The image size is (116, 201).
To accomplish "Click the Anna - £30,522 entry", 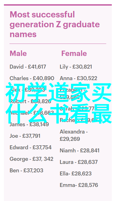I will click(x=78, y=78).
